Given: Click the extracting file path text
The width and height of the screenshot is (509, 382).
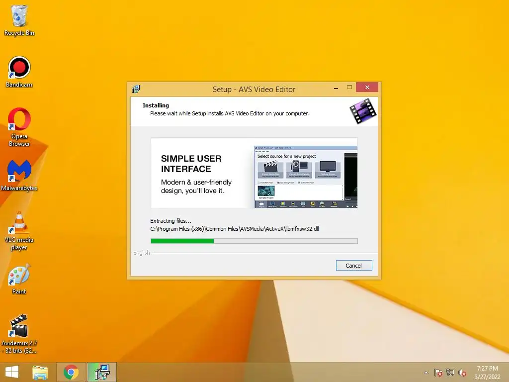Looking at the screenshot, I should coord(235,229).
